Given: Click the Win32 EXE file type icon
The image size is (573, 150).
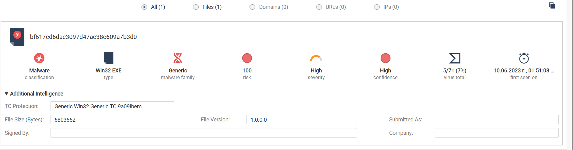Looking at the screenshot, I should point(109,58).
